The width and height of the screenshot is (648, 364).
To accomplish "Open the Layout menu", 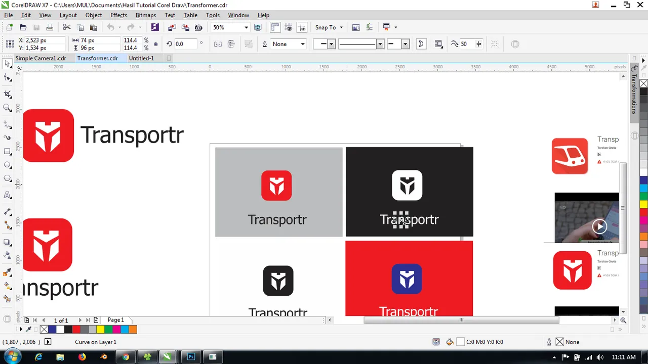I will (68, 15).
